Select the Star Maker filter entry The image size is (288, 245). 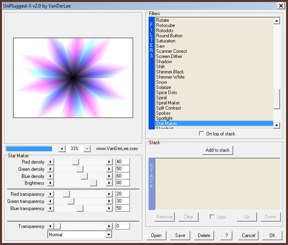tap(214, 123)
